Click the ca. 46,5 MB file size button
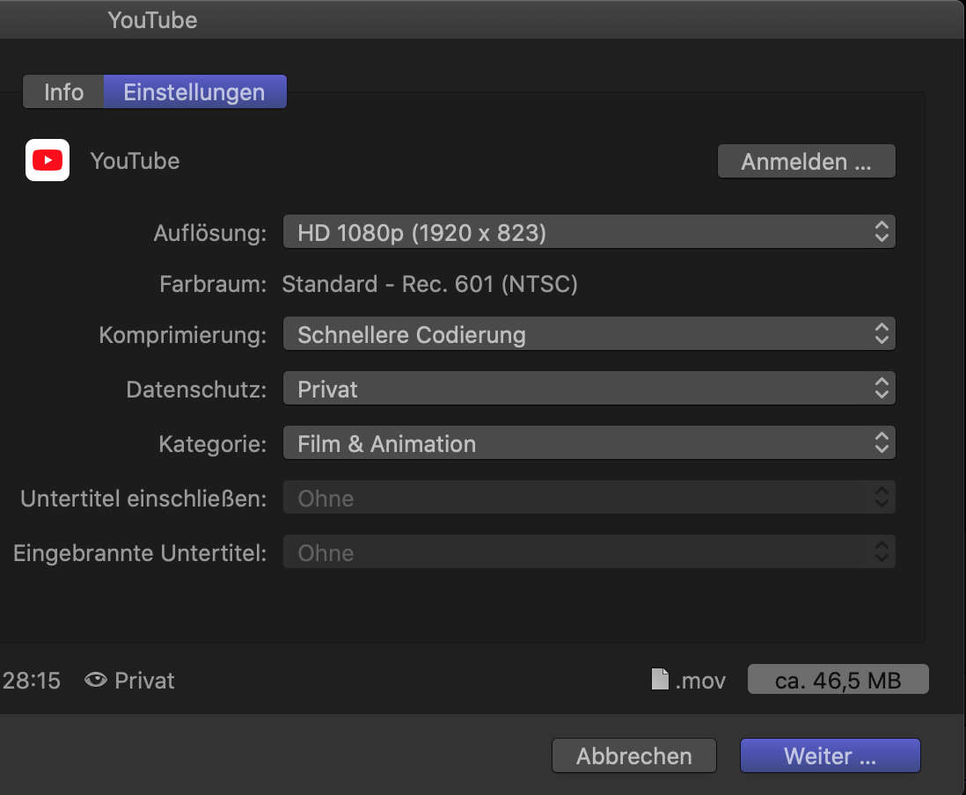Image resolution: width=966 pixels, height=795 pixels. point(838,681)
